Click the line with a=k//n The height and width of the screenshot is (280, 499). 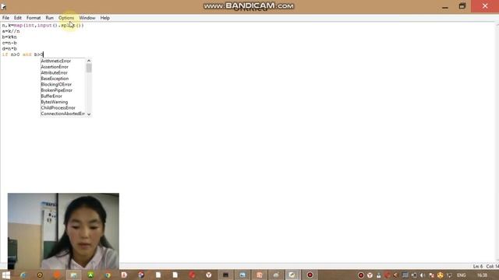point(11,31)
